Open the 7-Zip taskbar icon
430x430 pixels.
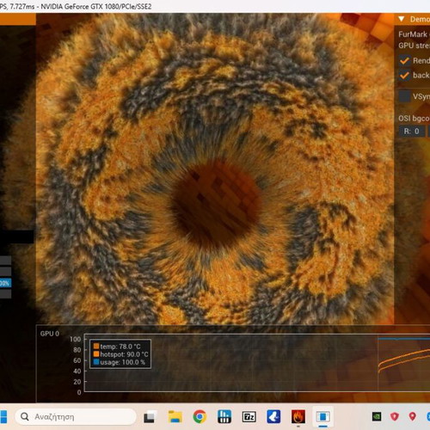(x=249, y=416)
